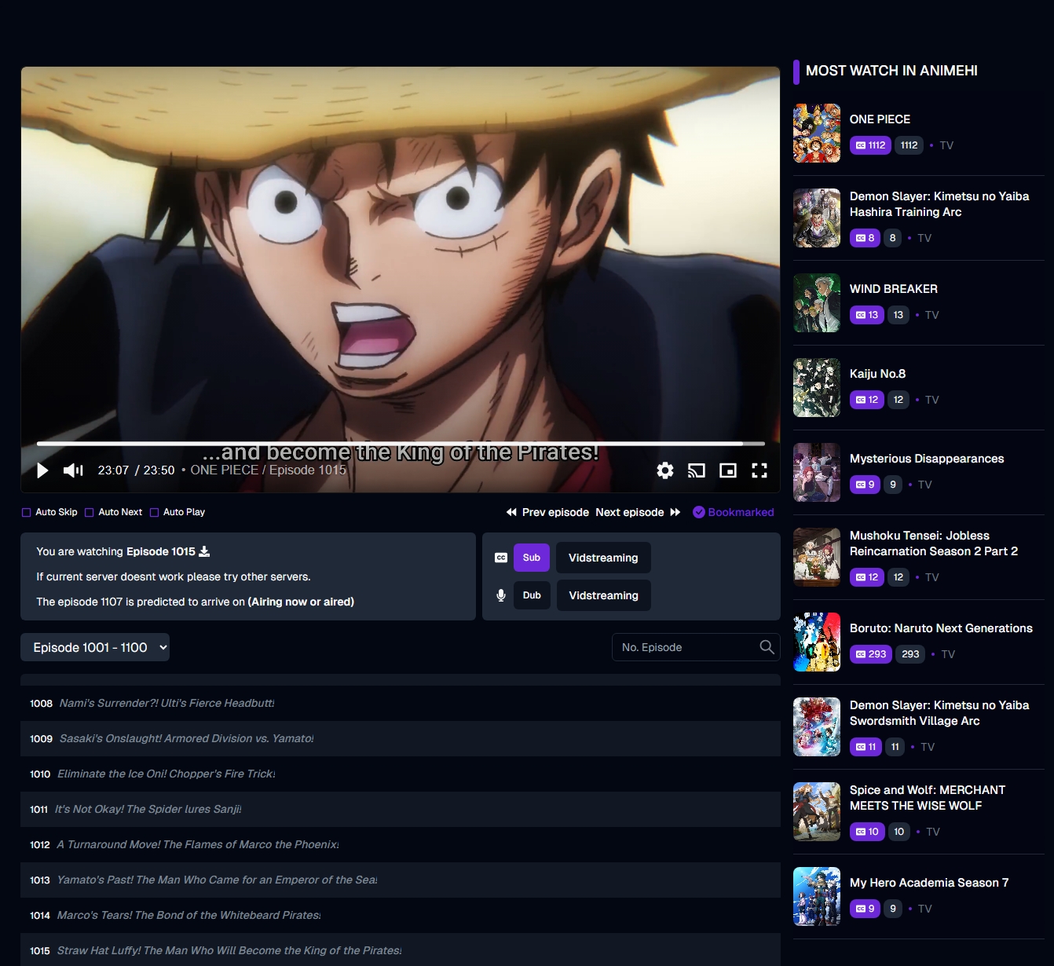Click Boruto 293 subtitle count badge
The image size is (1054, 966).
(x=871, y=654)
